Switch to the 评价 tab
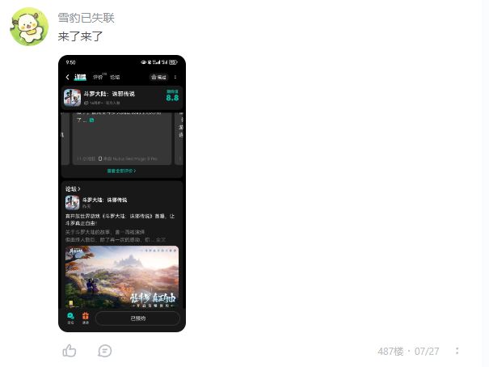The width and height of the screenshot is (489, 367). (99, 77)
